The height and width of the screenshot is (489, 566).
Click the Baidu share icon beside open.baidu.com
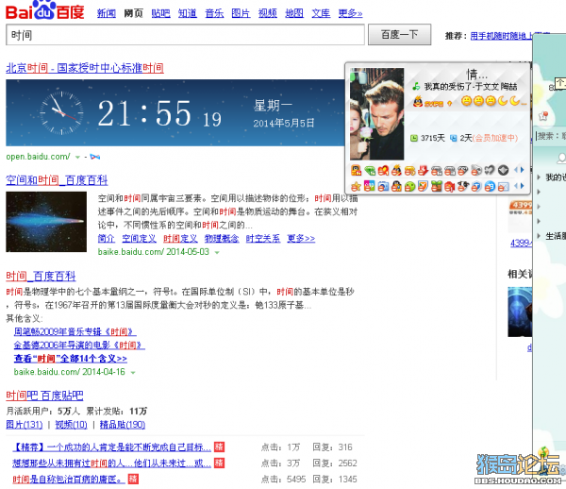[95, 157]
